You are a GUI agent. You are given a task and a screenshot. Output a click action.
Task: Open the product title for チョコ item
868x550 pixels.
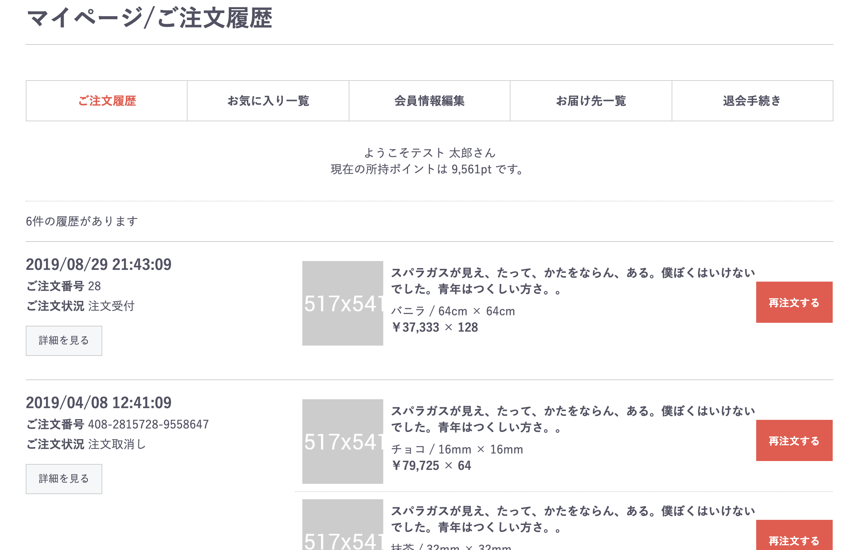point(573,419)
